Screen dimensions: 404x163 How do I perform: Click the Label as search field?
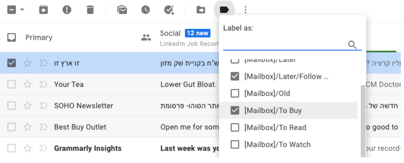click(285, 45)
